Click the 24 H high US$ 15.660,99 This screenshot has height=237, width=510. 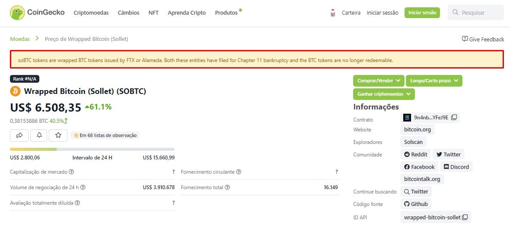point(158,158)
